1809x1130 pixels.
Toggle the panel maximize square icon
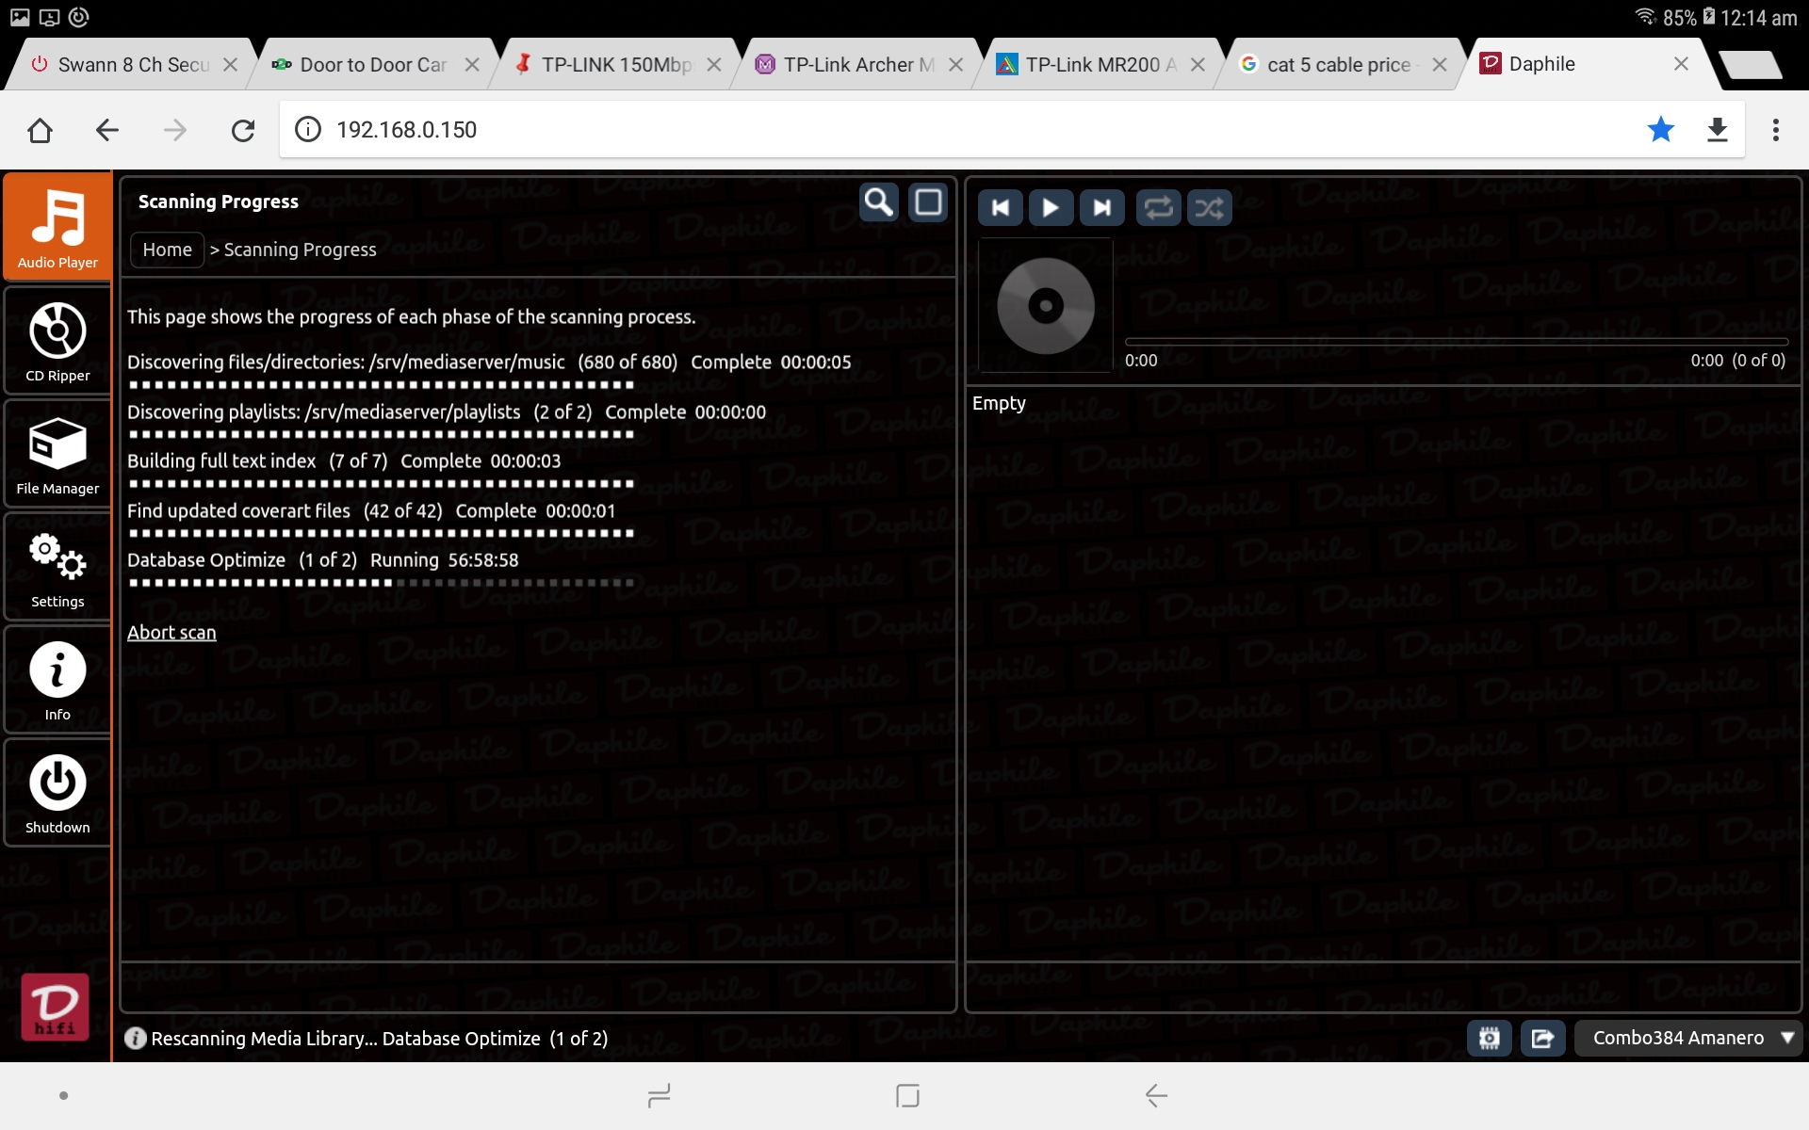928,202
